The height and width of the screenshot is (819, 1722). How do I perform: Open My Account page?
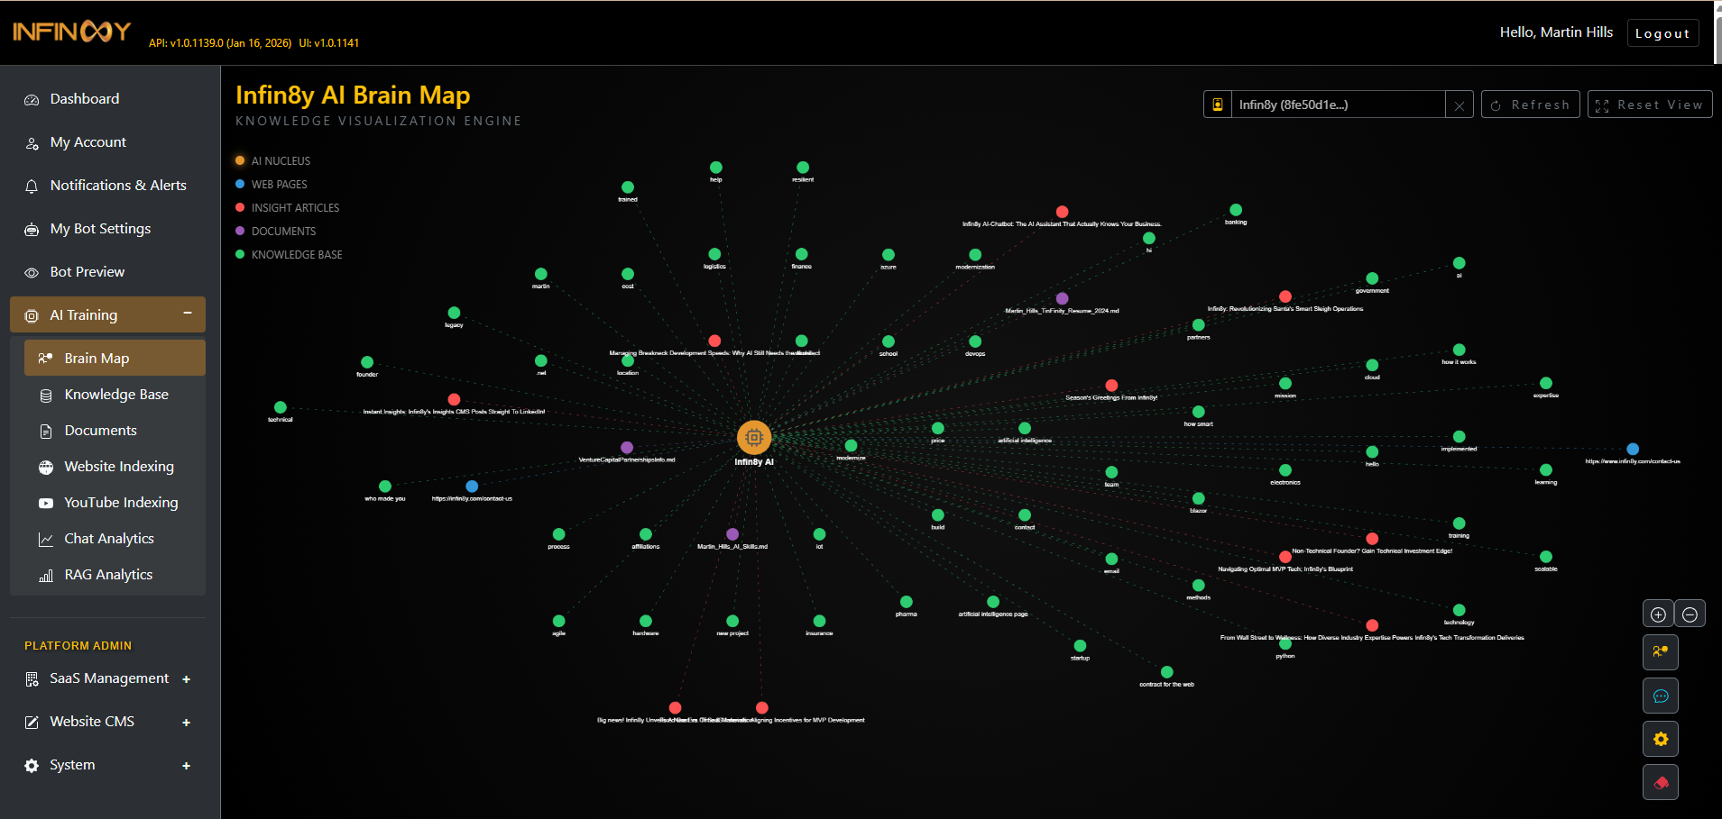pos(108,142)
